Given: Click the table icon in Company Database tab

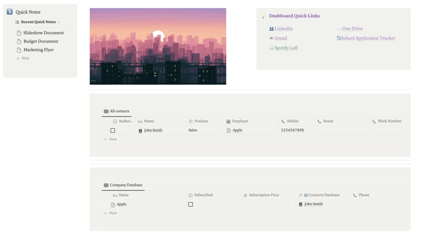Looking at the screenshot, I should coord(106,185).
